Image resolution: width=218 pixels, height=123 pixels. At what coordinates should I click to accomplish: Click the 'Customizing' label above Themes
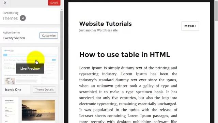click(11, 13)
